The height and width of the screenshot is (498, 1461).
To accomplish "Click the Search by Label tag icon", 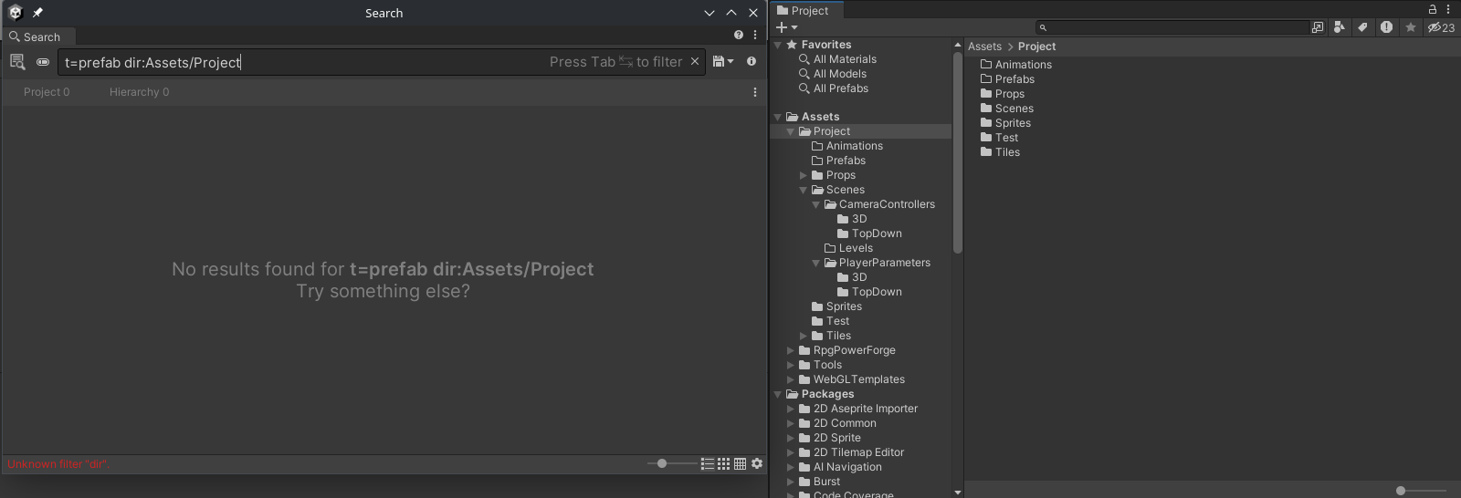I will click(1362, 27).
